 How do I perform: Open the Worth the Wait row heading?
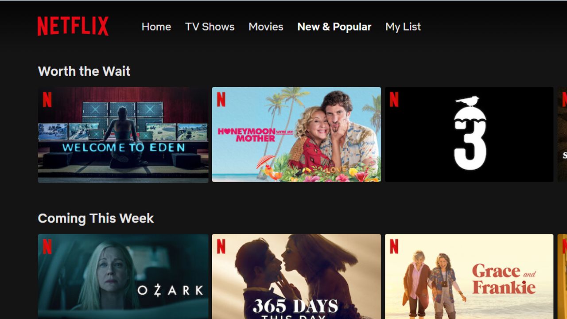pos(84,71)
